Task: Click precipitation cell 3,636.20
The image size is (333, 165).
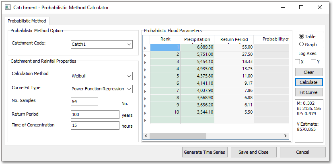Action: tap(197, 105)
